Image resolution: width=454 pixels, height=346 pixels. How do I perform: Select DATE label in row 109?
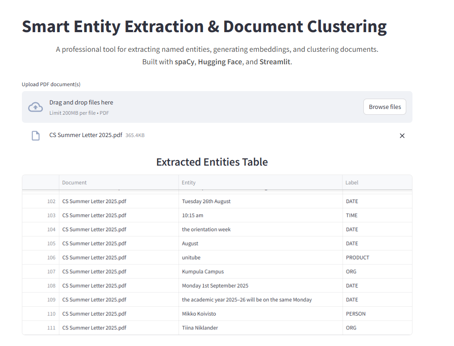(377, 300)
